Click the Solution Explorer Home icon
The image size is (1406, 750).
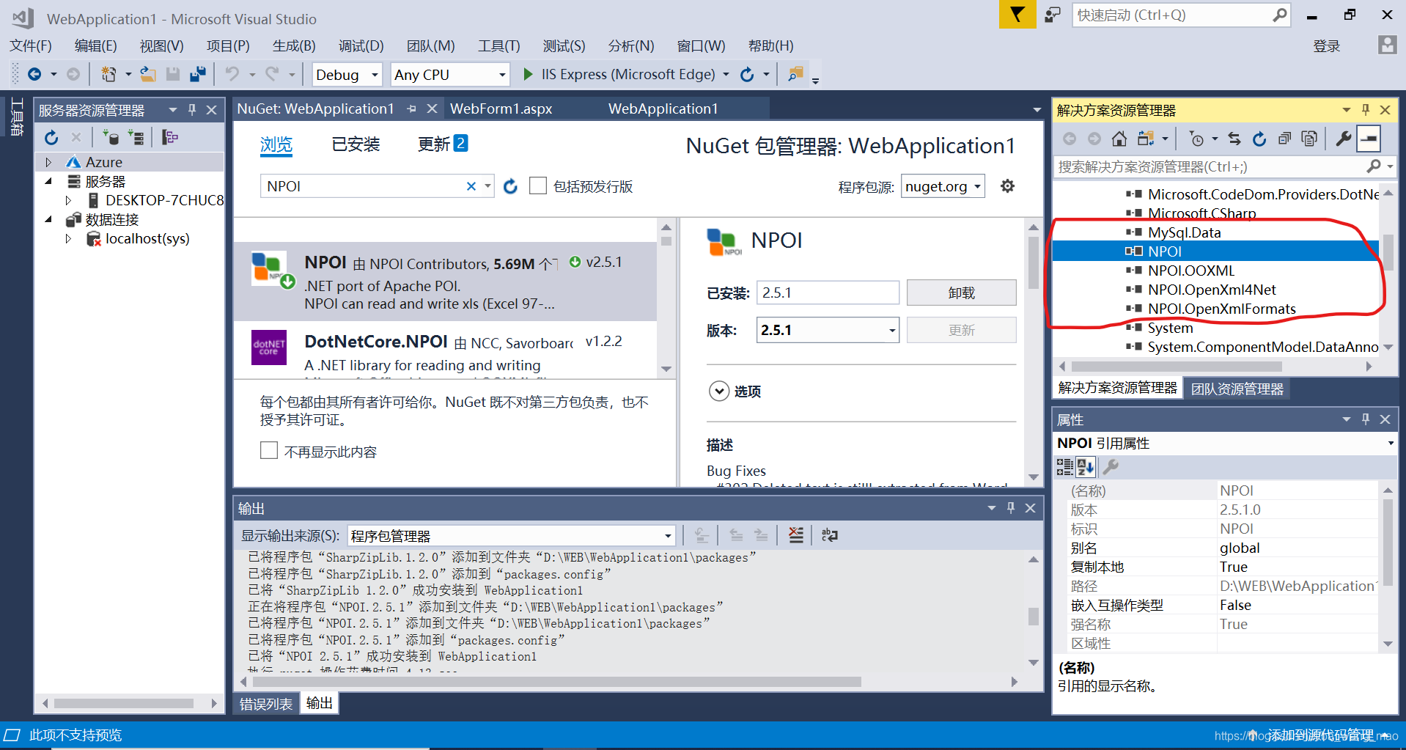click(x=1119, y=139)
